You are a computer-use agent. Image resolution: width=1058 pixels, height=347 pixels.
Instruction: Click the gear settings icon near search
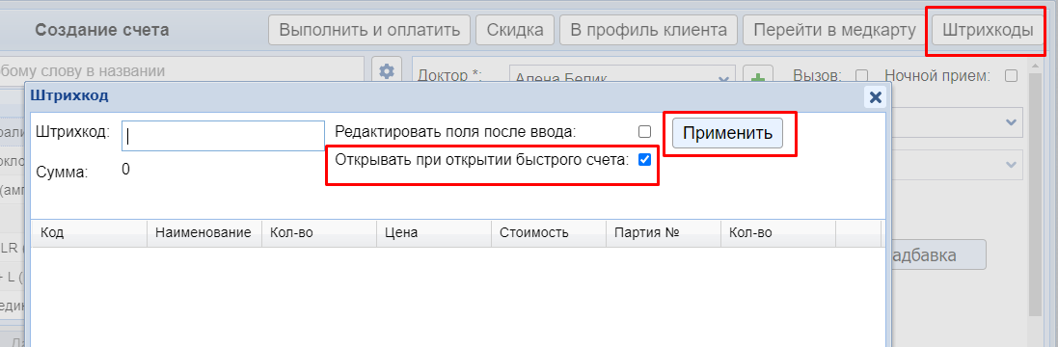coord(387,70)
